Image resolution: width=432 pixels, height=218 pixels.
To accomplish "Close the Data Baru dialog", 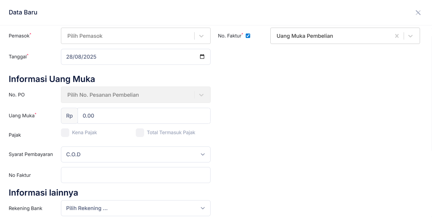I will click(418, 13).
